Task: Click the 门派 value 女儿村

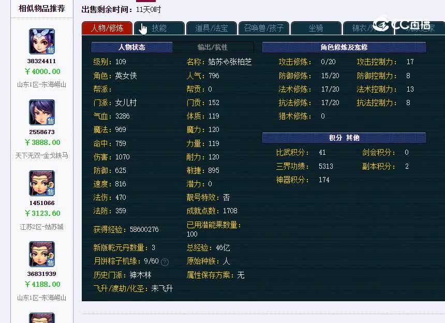Action: (x=126, y=102)
